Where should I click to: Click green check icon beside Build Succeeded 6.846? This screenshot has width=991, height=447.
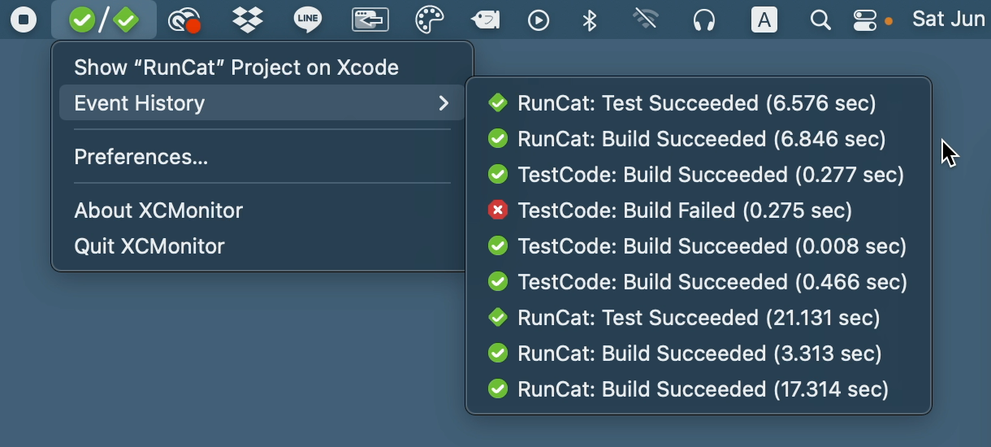click(498, 139)
